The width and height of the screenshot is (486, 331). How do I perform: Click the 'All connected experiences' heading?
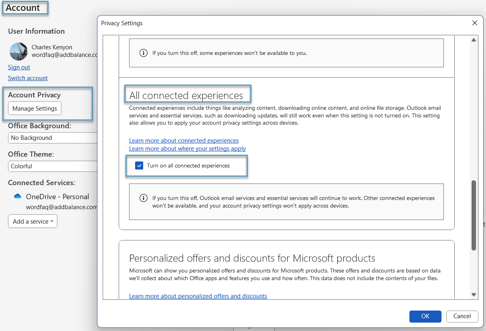tap(186, 95)
